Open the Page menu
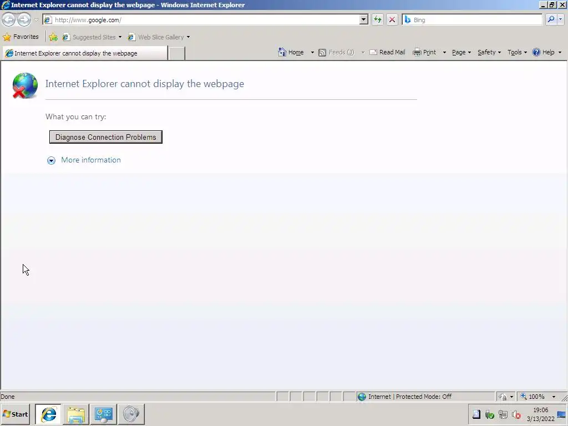This screenshot has width=568, height=426. (x=461, y=53)
